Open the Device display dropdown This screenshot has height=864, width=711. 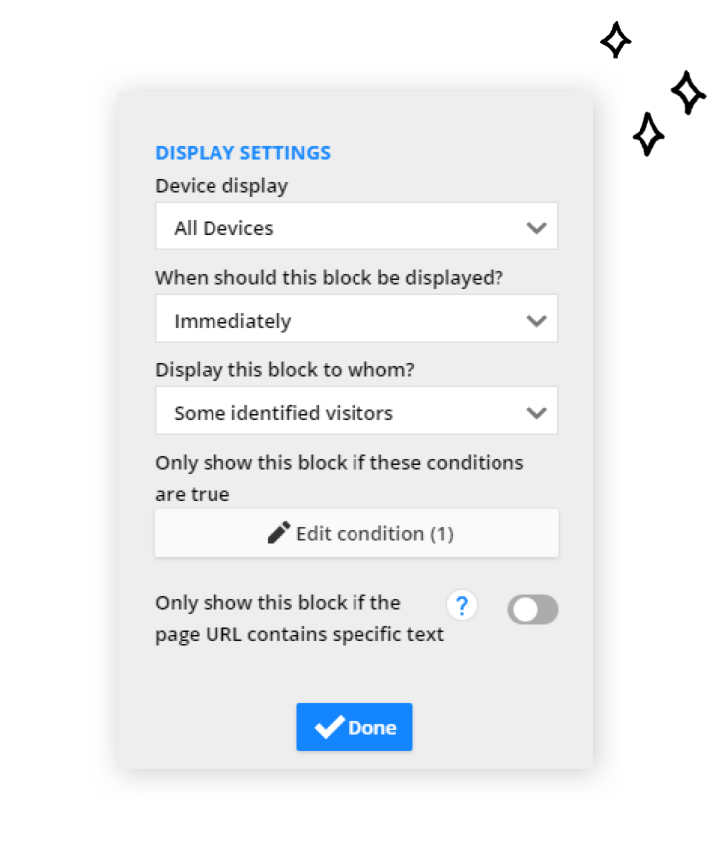[x=355, y=225]
